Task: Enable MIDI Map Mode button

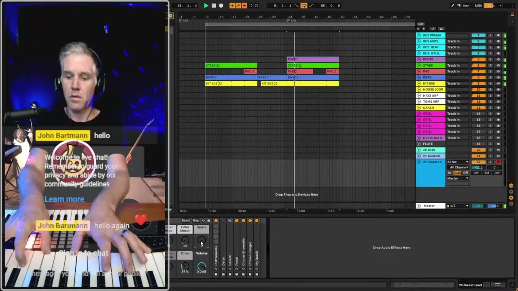Action: (x=478, y=6)
